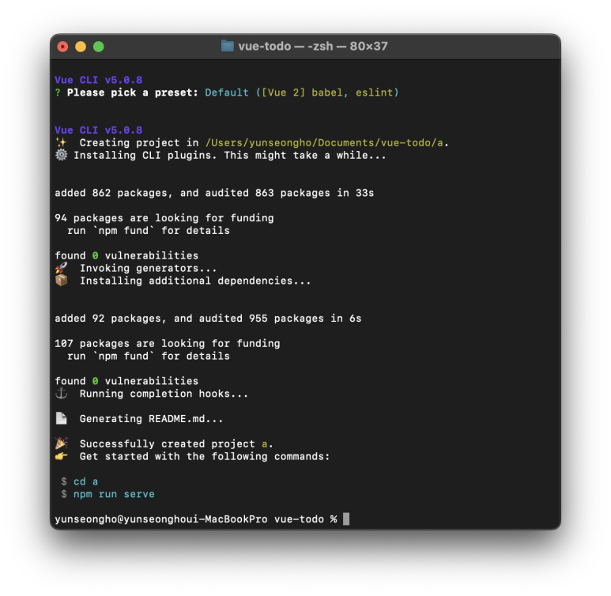Click the terminal cursor block at the prompt

click(x=346, y=519)
